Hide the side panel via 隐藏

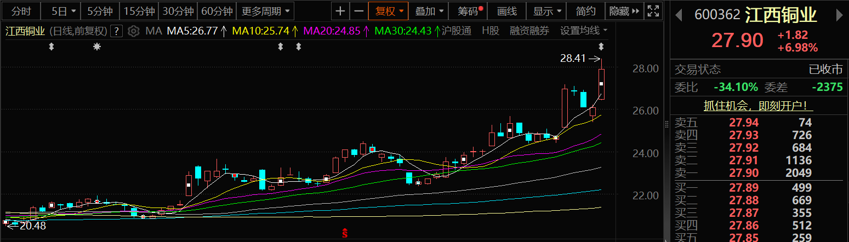624,11
